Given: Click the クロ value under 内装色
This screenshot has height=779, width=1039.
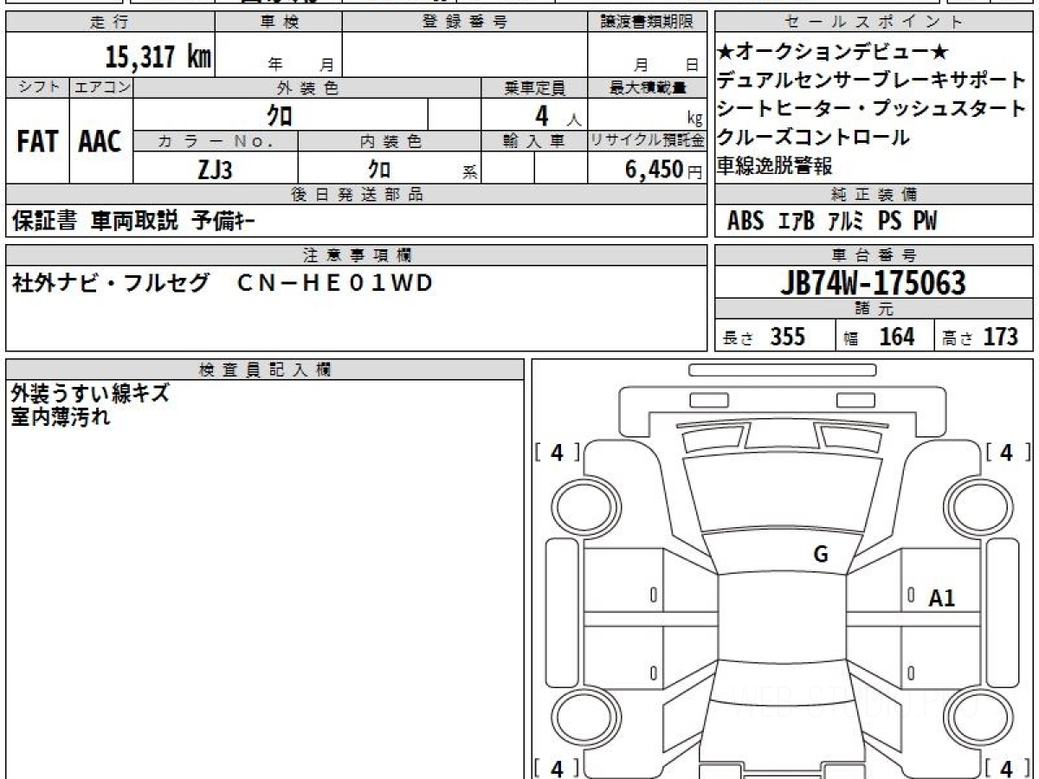Looking at the screenshot, I should (379, 170).
